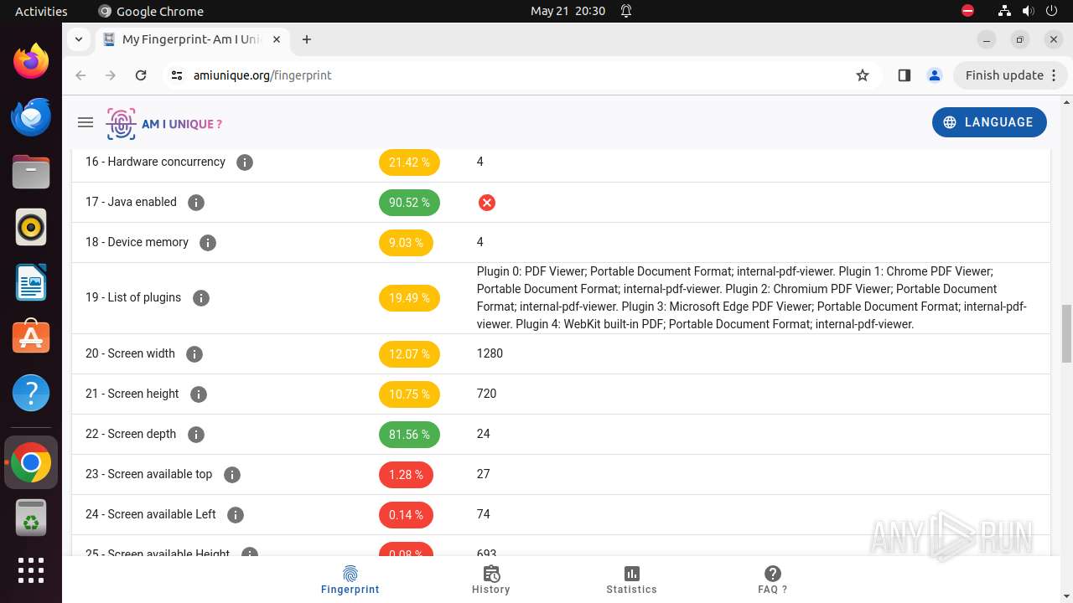
Task: Click the AM I UNIQUE ? logo
Action: click(x=164, y=124)
